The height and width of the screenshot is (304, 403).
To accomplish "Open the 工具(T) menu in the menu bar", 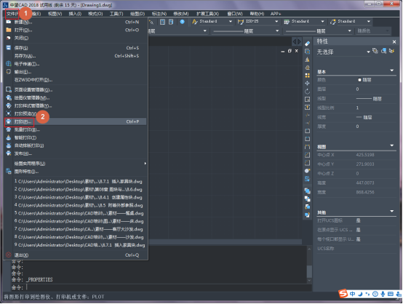I will [x=116, y=14].
